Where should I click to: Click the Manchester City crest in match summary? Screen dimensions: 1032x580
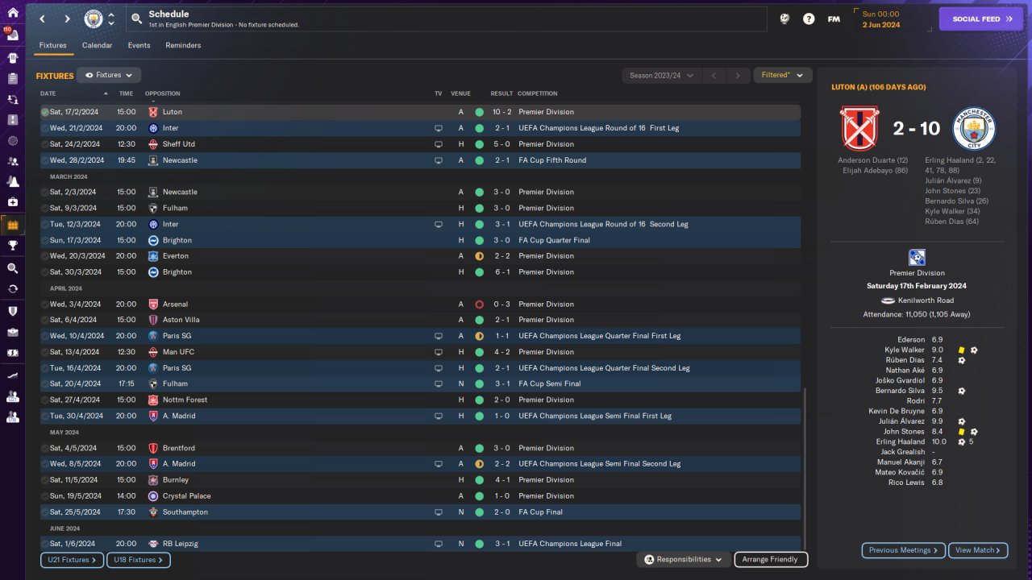tap(974, 130)
